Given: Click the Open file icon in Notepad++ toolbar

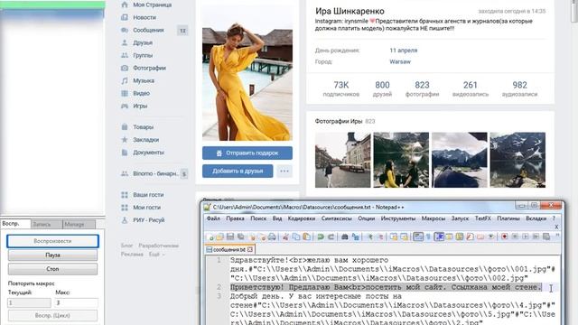Looking at the screenshot, I should [x=220, y=237].
